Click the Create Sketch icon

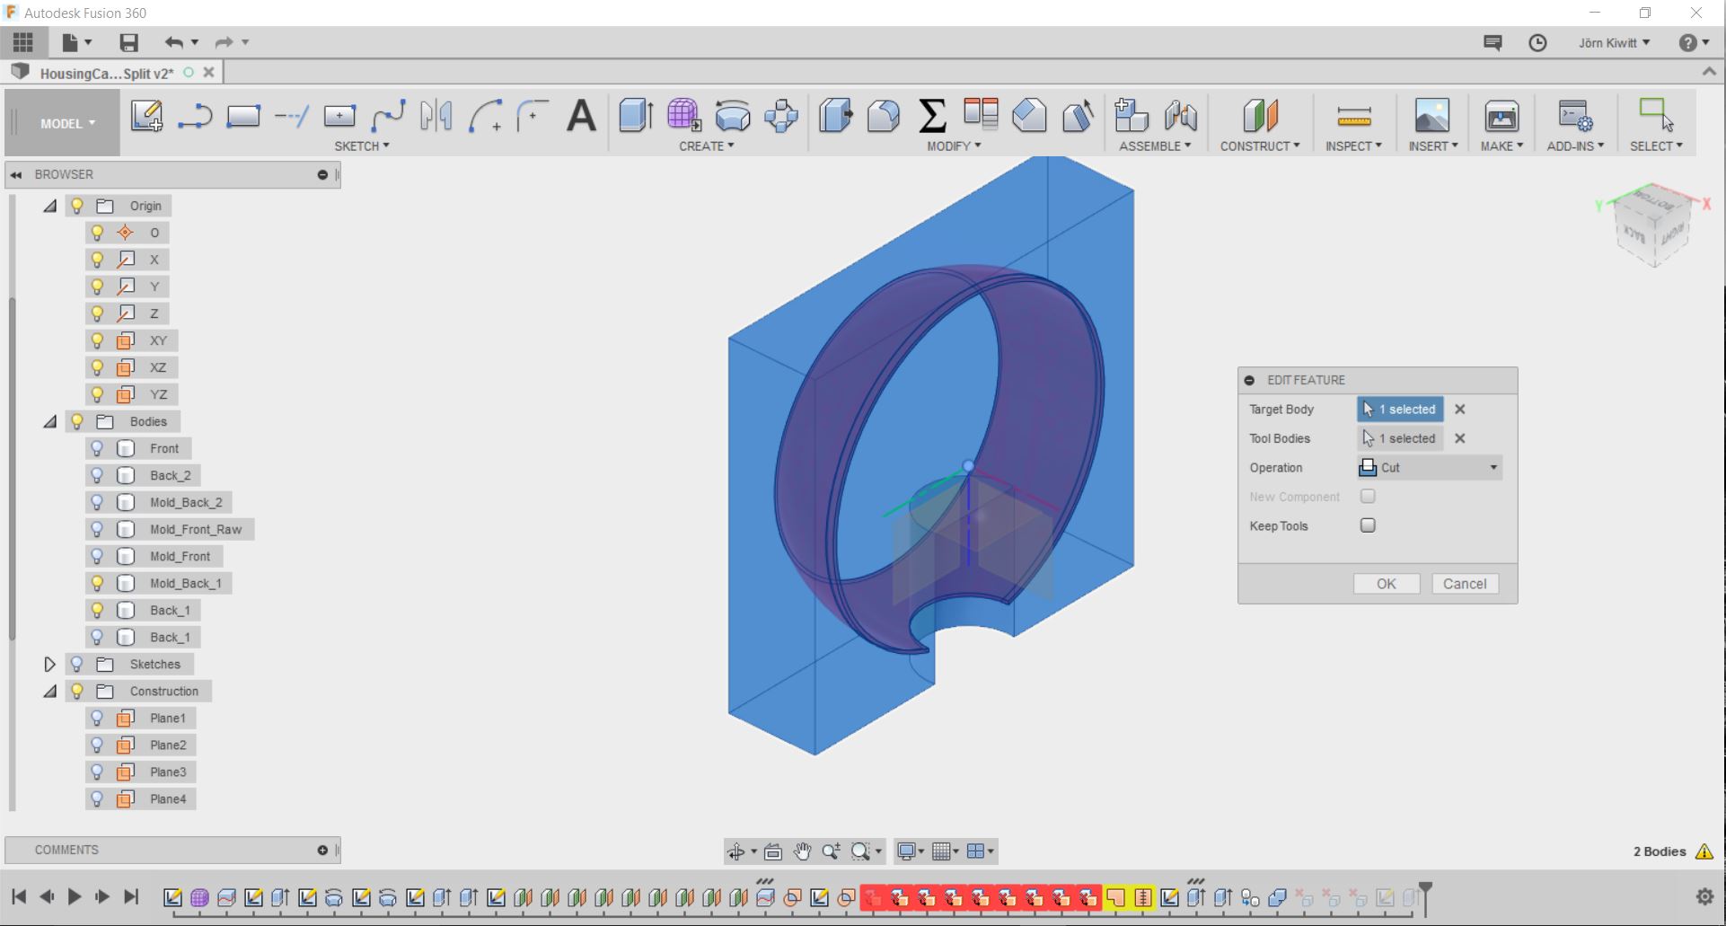(146, 116)
